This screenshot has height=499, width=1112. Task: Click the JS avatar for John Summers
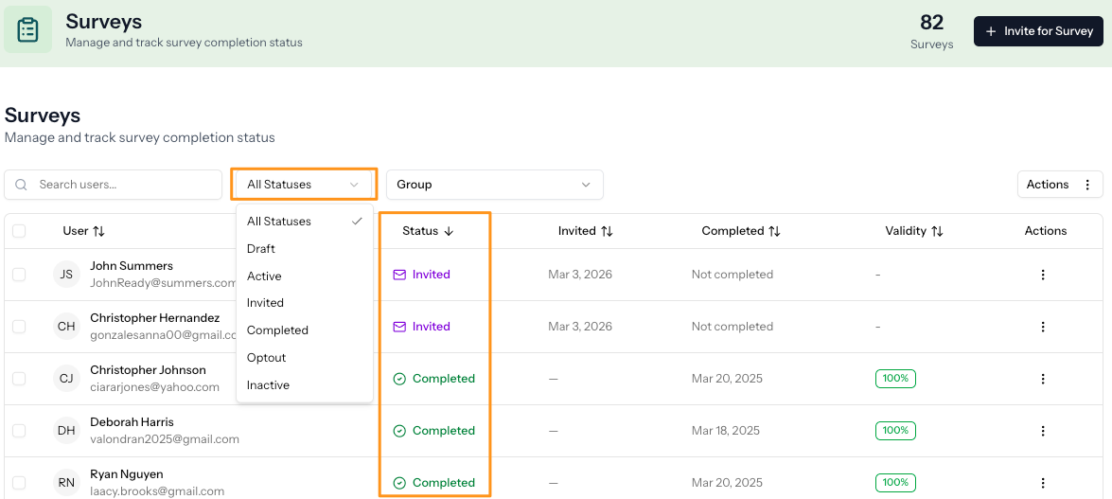66,275
